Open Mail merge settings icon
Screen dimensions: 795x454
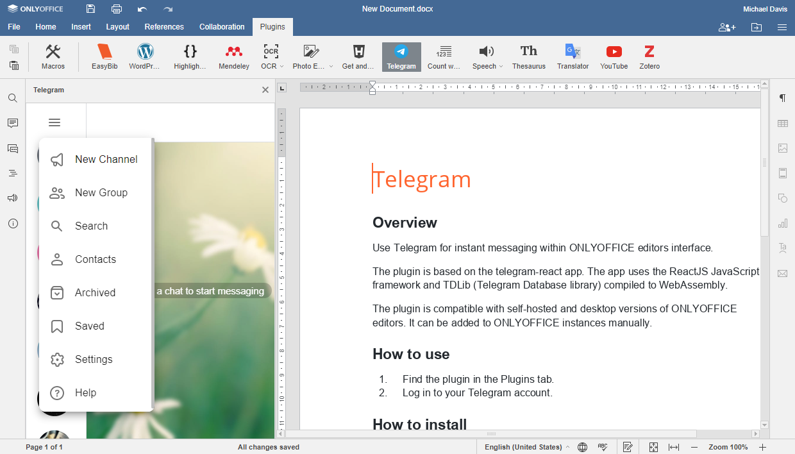click(x=782, y=273)
